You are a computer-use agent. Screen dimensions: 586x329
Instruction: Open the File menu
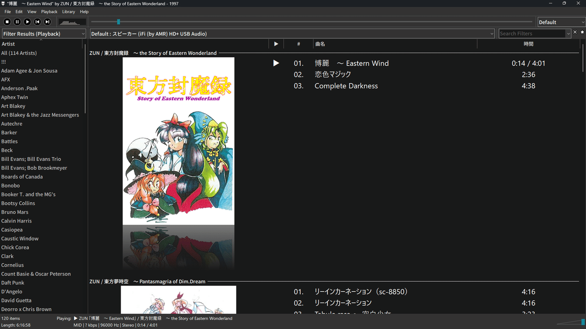(x=7, y=12)
